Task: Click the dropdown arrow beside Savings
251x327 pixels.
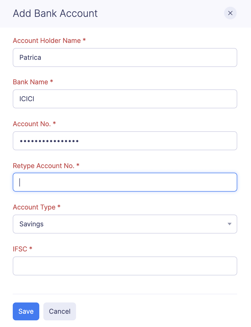Action: coord(229,224)
